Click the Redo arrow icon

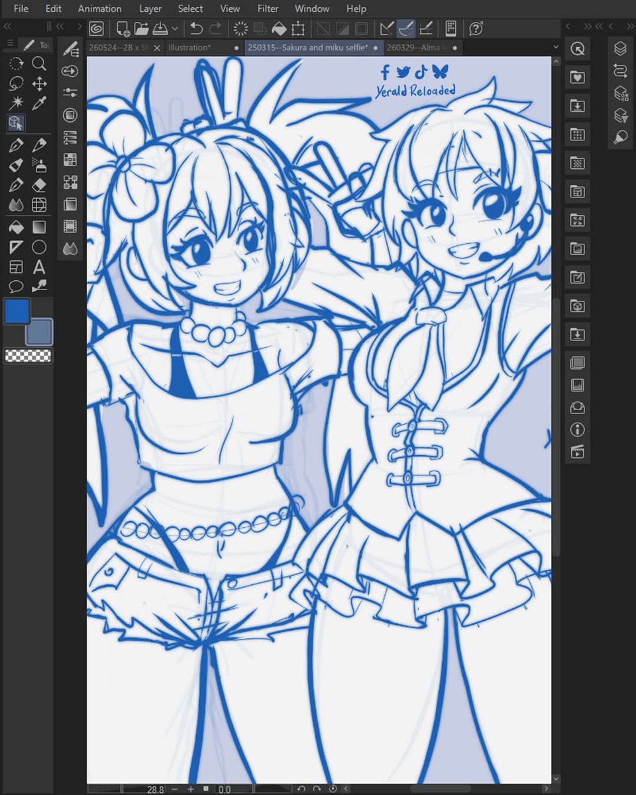coord(215,28)
